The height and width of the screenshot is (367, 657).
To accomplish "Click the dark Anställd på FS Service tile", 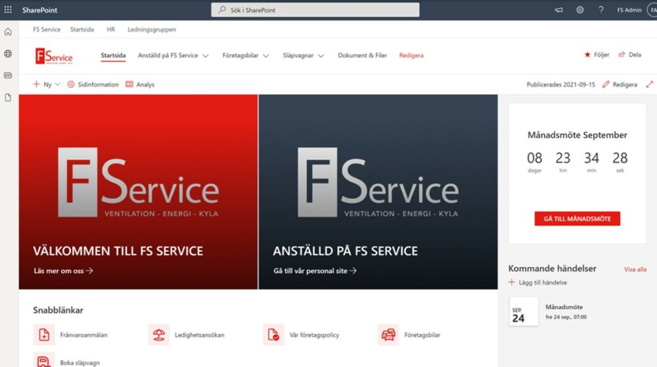I will coord(378,192).
